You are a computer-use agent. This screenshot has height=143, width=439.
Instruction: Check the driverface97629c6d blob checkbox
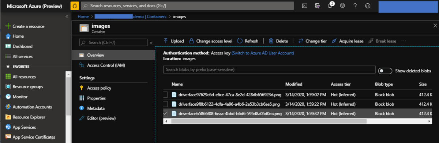(x=165, y=94)
